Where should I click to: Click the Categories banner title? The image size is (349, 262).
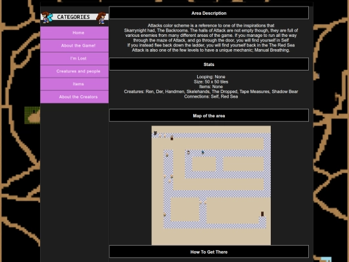point(74,17)
